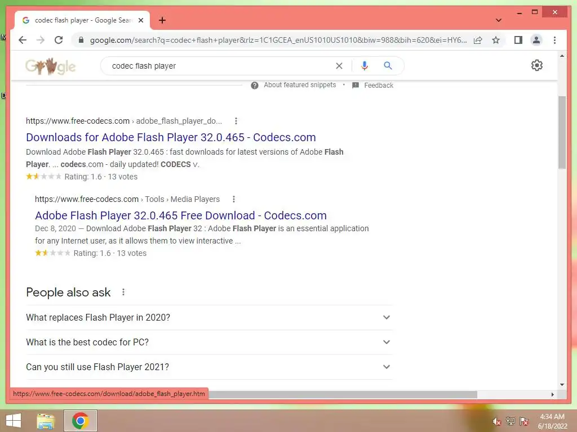This screenshot has width=577, height=432.
Task: Expand Can you still use Flash Player 2021?
Action: [x=209, y=367]
